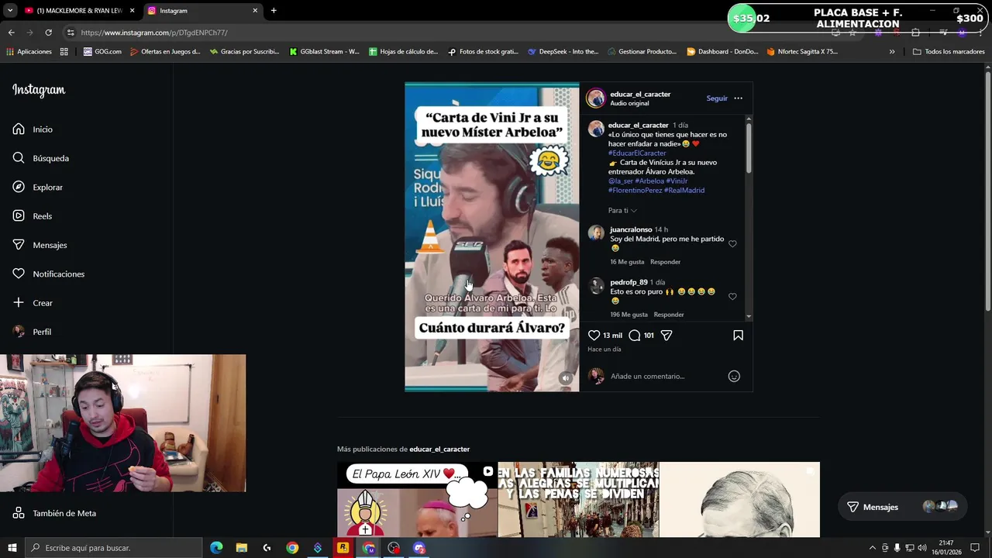The height and width of the screenshot is (558, 992).
Task: Open the DeepSeek bookmark
Action: (563, 52)
